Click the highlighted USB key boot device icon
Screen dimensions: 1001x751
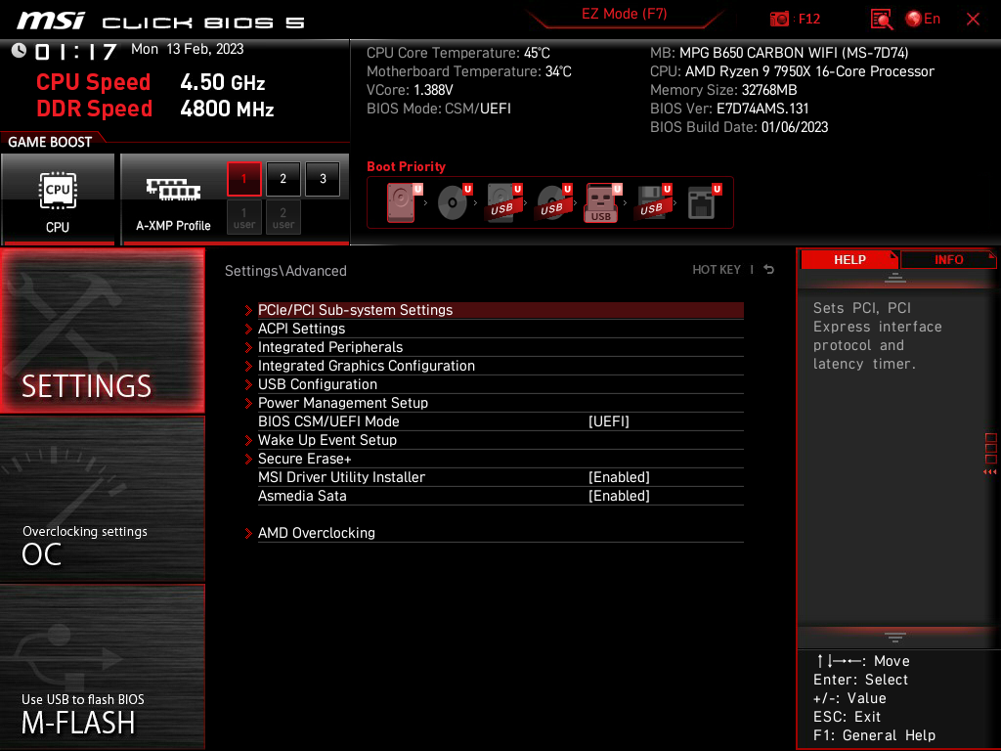point(602,202)
